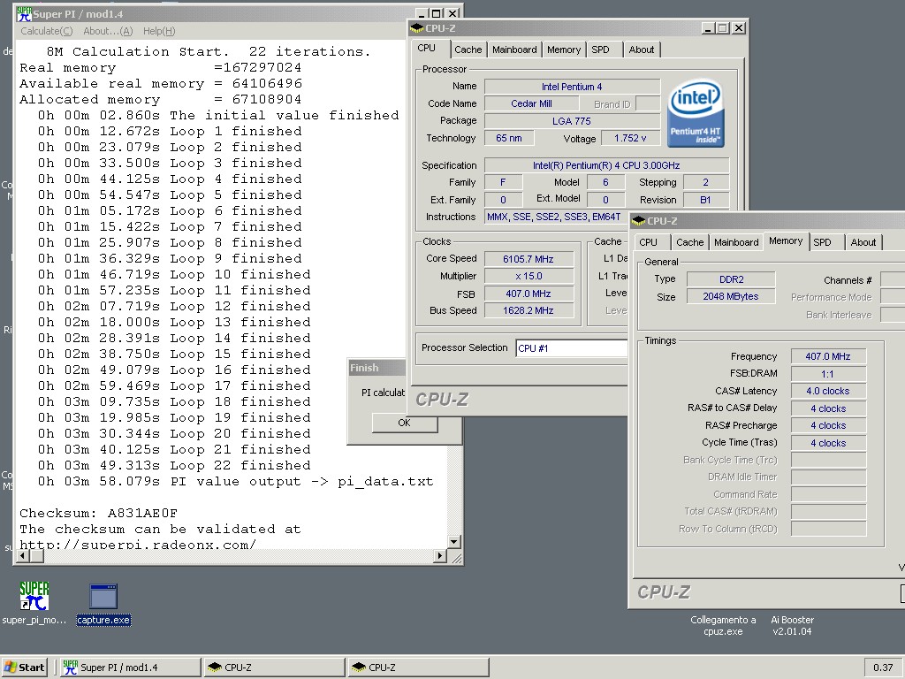Switch to the Mainboard tab in the back CPU-Z window

coord(515,50)
